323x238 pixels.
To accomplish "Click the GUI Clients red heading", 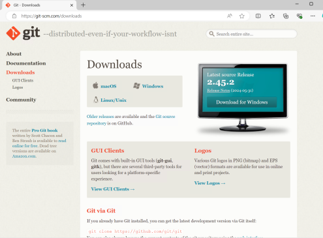I will 108,151.
